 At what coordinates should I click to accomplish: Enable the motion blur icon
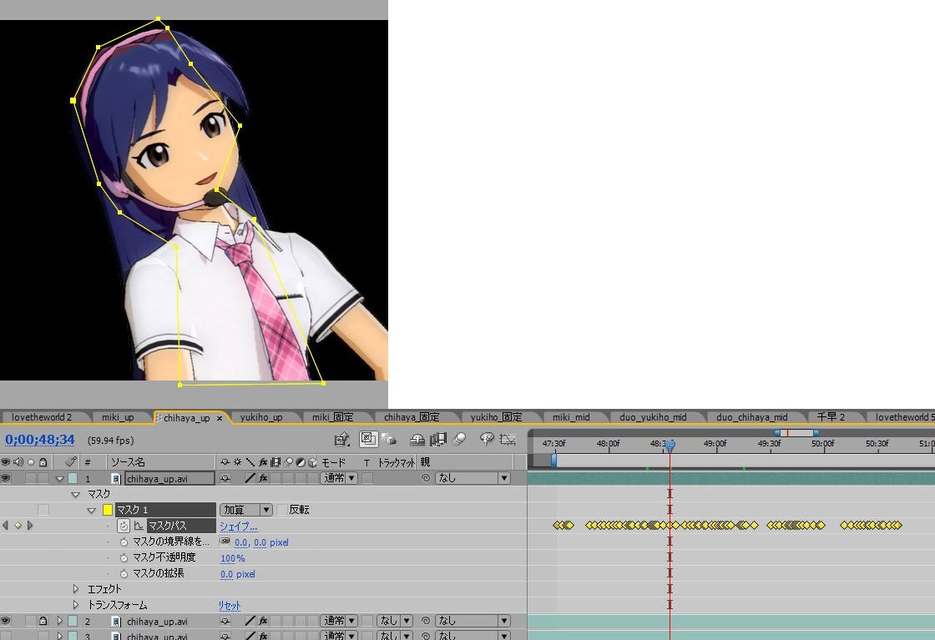pyautogui.click(x=459, y=440)
